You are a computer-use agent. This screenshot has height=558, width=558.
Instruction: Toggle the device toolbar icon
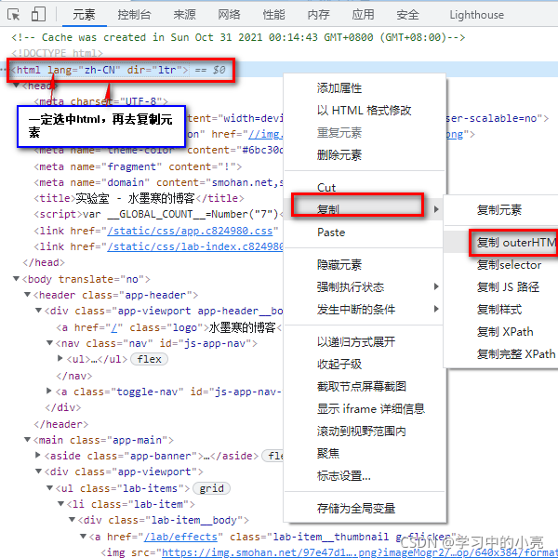point(38,15)
